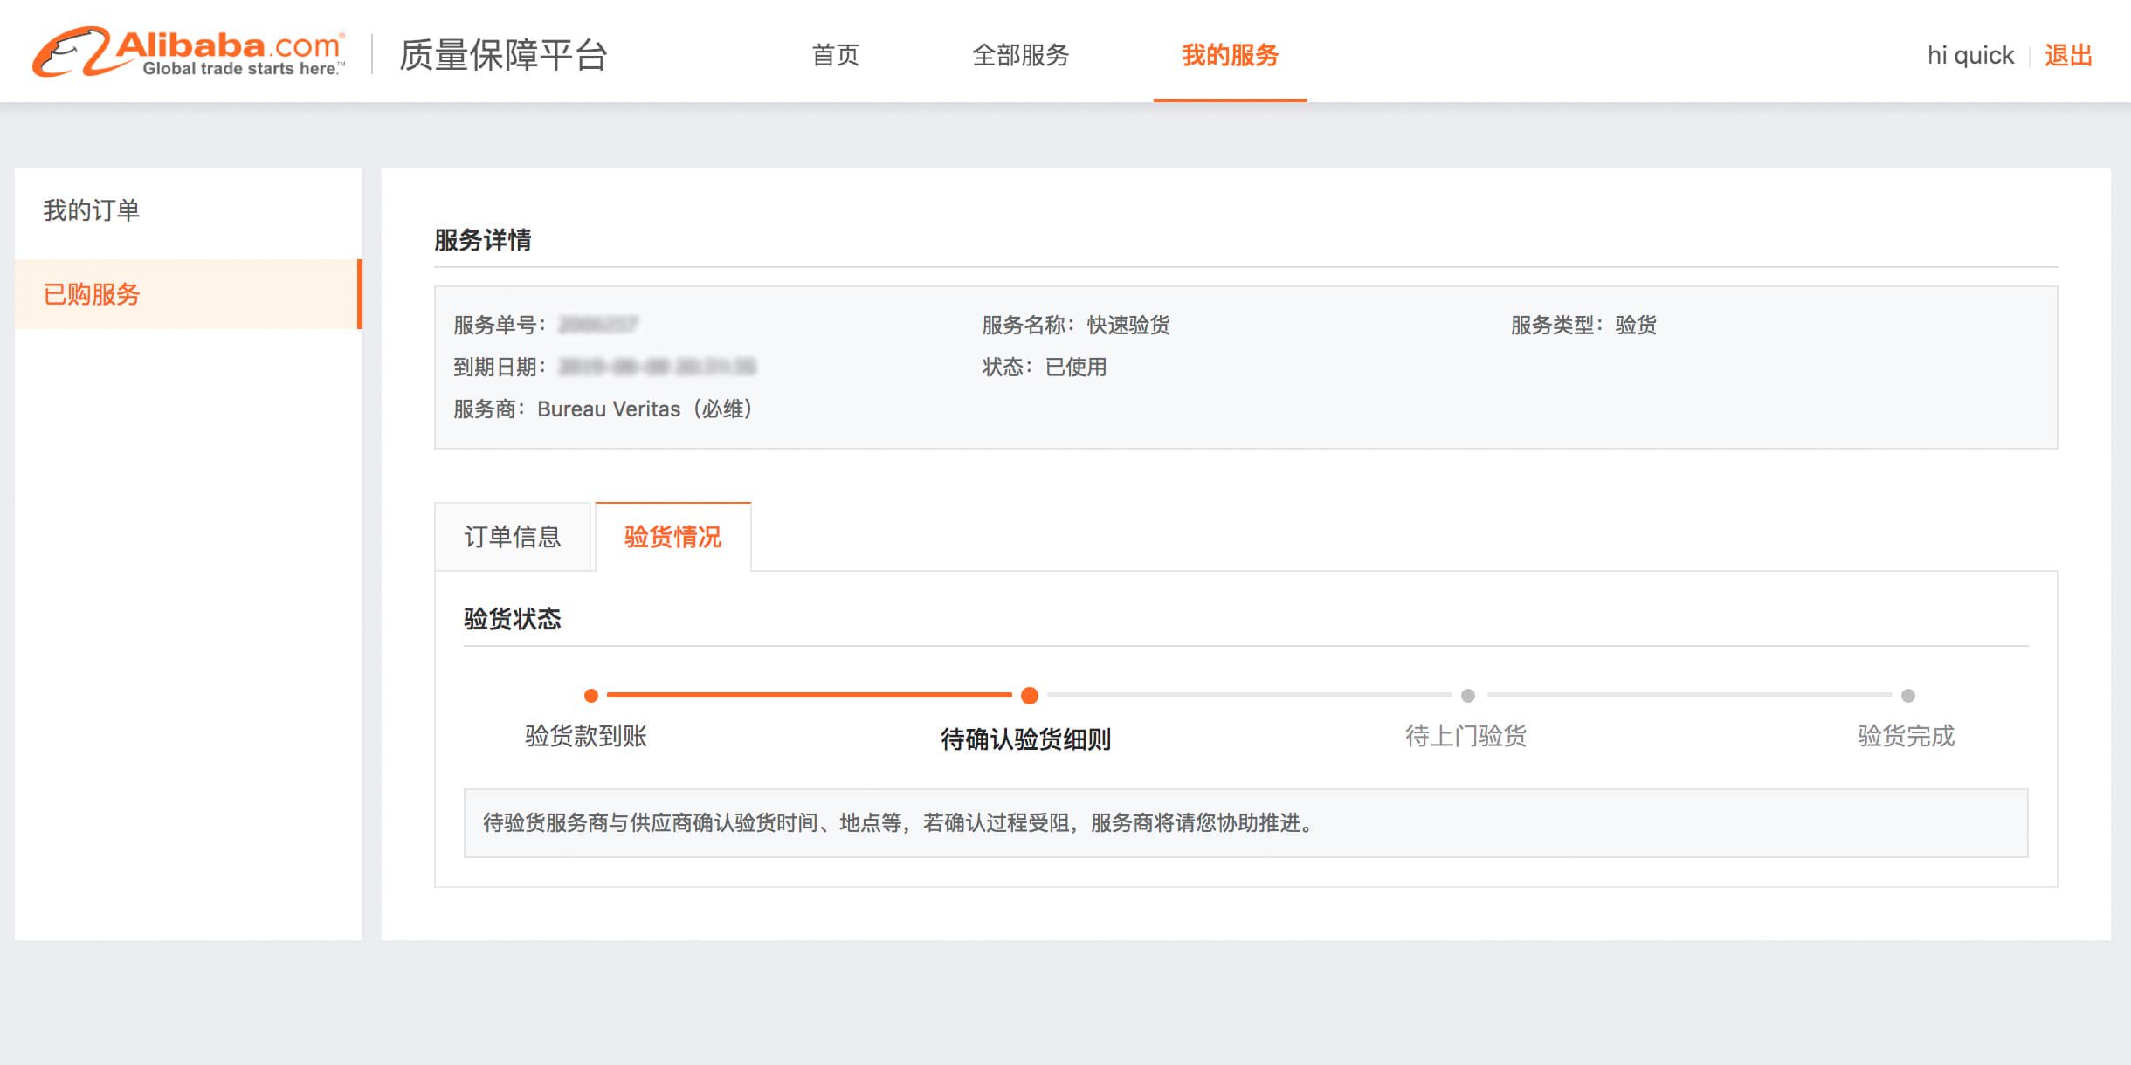Viewport: 2131px width, 1065px height.
Task: Click the orange progress bar segment
Action: [x=809, y=695]
